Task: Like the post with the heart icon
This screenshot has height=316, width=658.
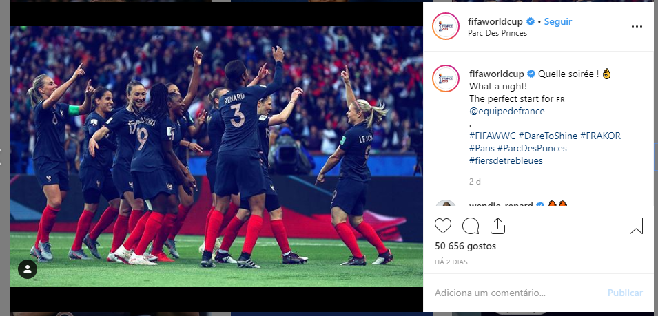Action: (443, 226)
